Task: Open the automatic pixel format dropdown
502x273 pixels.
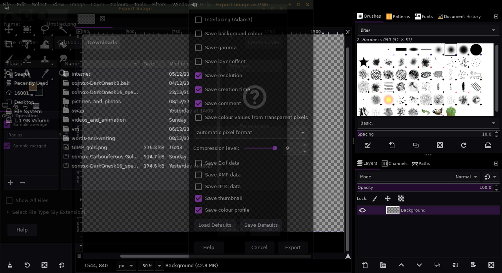Action: click(x=250, y=133)
